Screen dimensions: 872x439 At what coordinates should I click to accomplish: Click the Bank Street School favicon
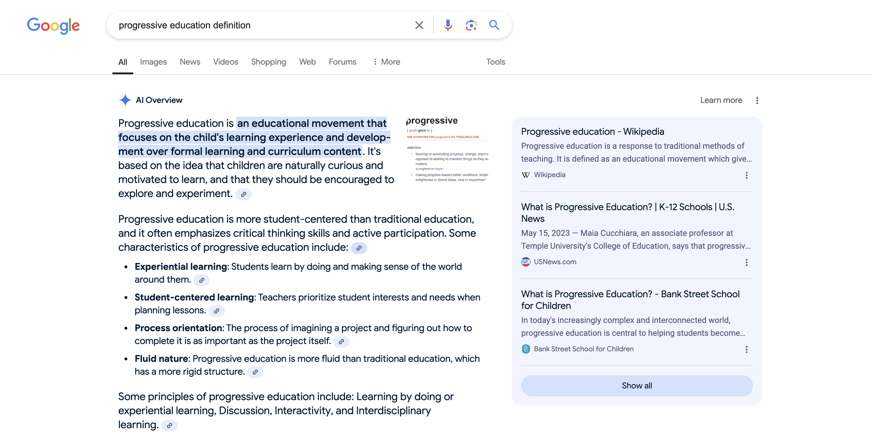pos(526,349)
